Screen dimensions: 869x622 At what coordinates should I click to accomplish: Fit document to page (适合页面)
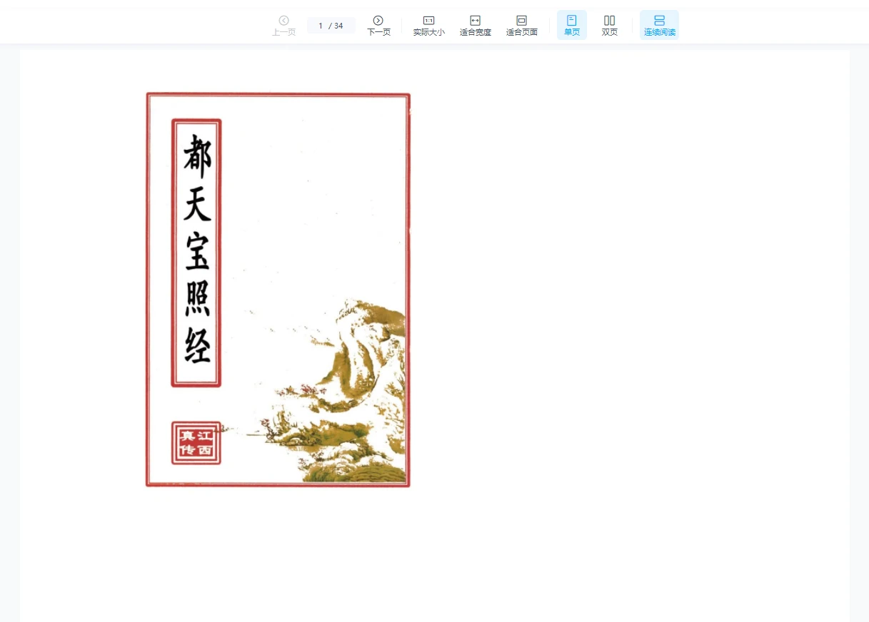[521, 25]
